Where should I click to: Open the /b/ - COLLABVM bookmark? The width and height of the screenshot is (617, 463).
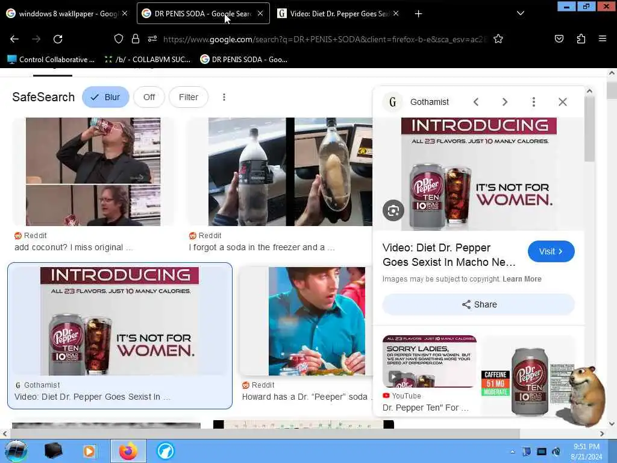[x=148, y=60]
